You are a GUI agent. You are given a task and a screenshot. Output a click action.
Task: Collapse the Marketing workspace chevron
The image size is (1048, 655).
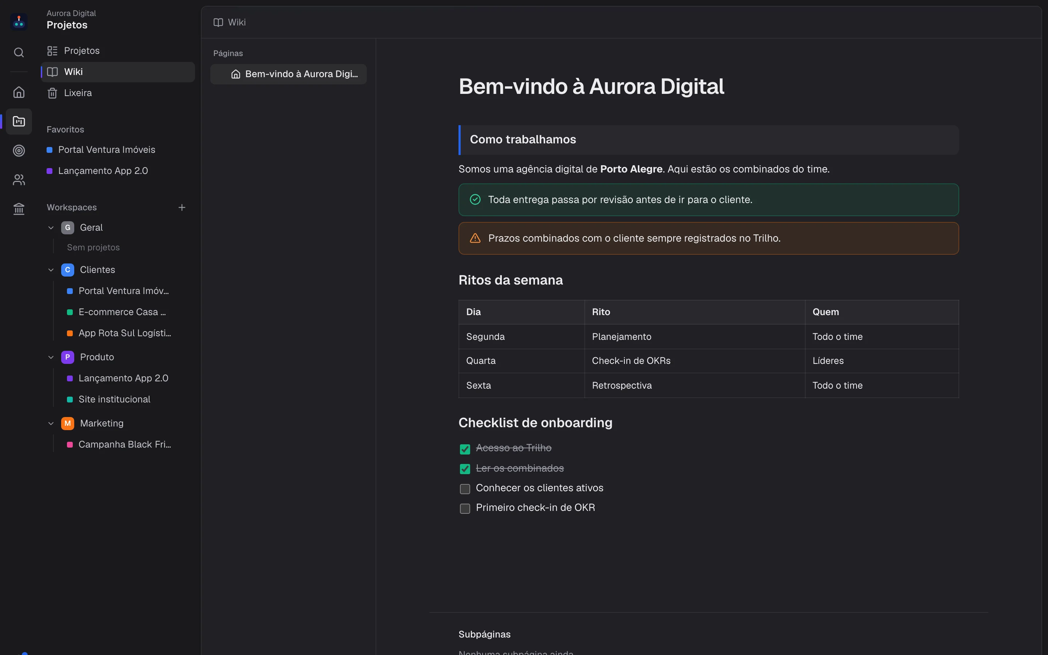(x=51, y=423)
